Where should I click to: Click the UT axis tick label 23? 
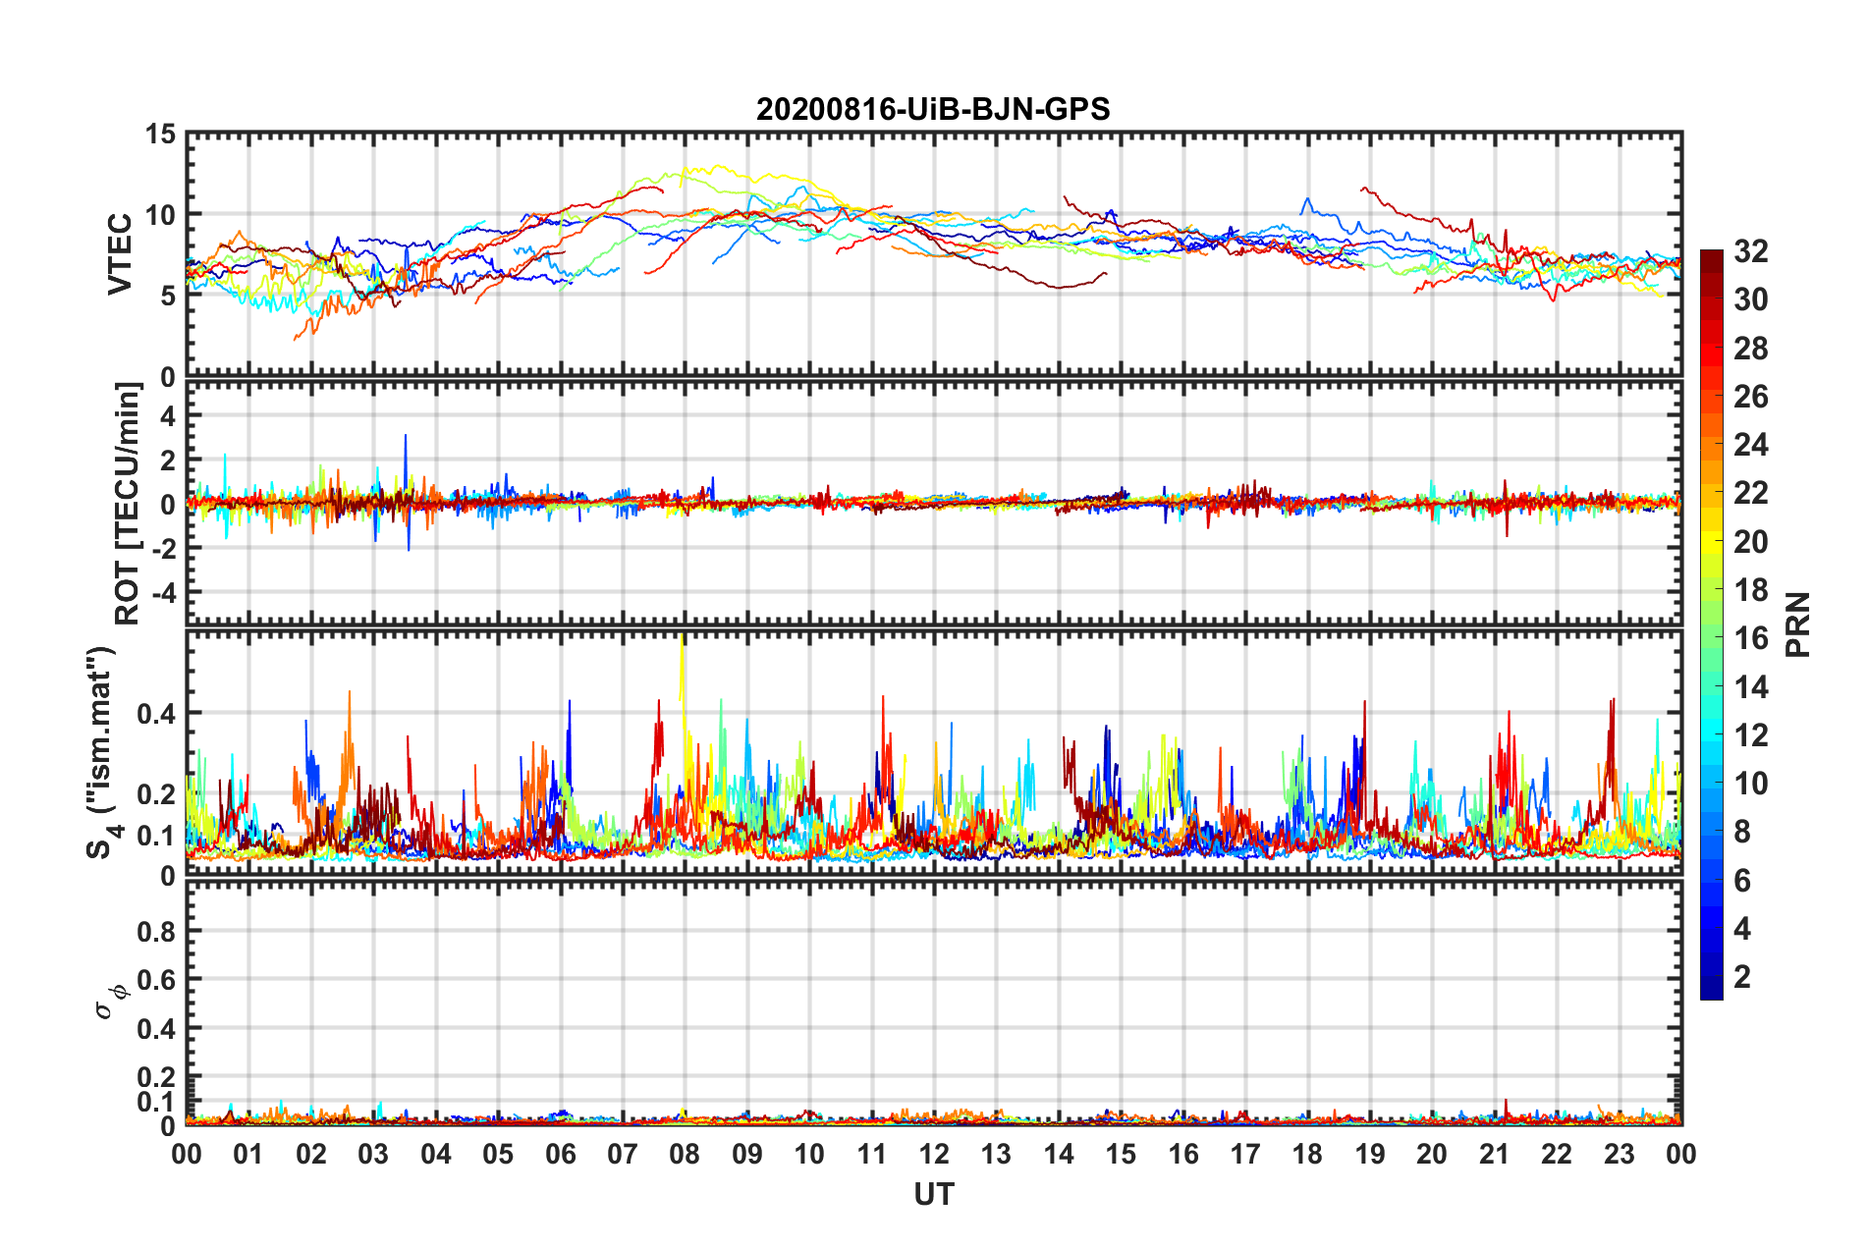(x=1619, y=1154)
